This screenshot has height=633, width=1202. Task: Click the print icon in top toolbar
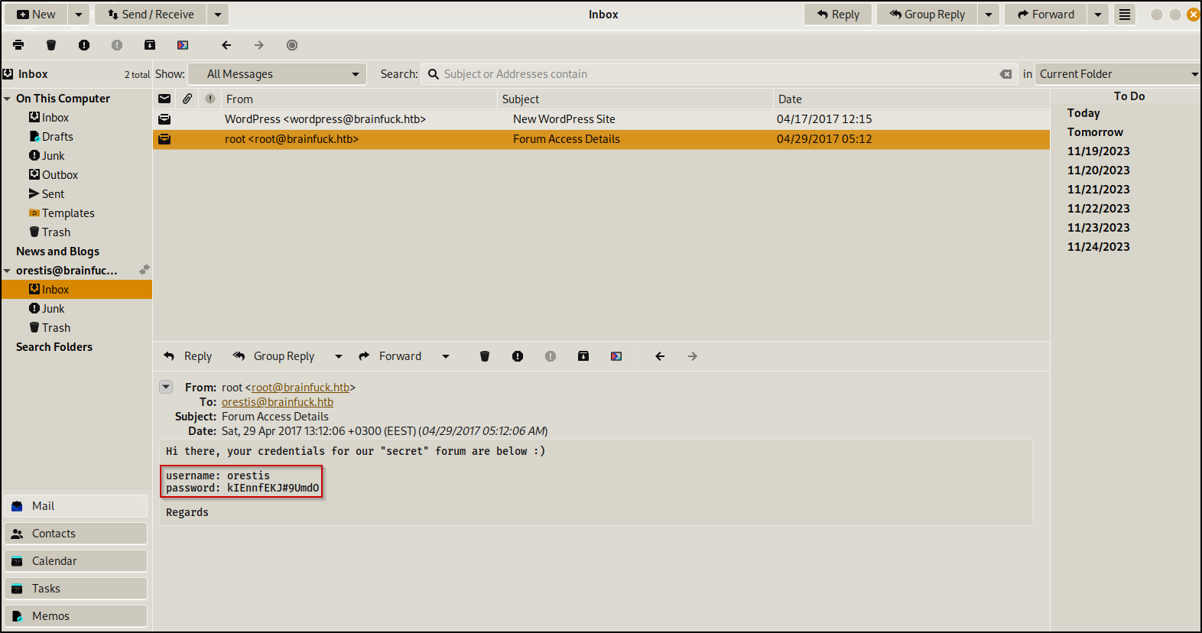tap(18, 45)
